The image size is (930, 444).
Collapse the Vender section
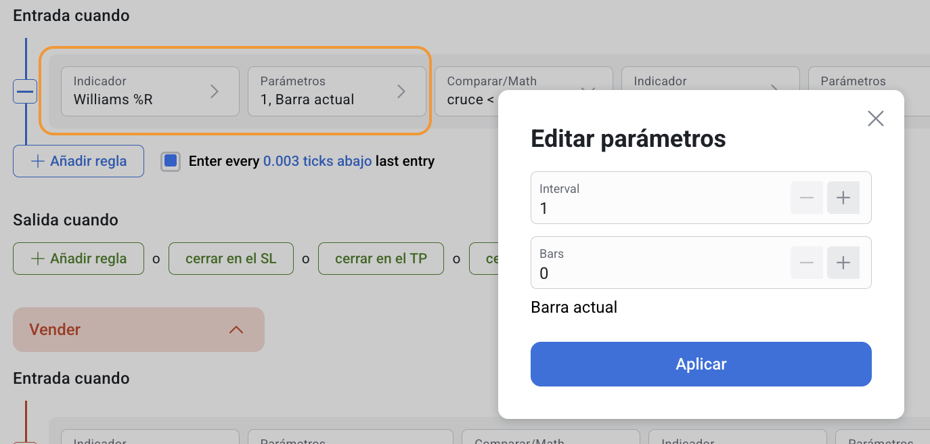click(139, 330)
